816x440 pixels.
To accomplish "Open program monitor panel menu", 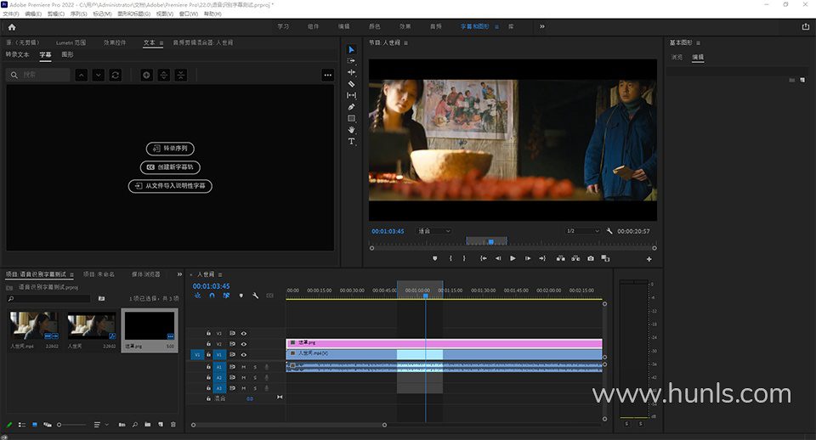I will (x=406, y=43).
